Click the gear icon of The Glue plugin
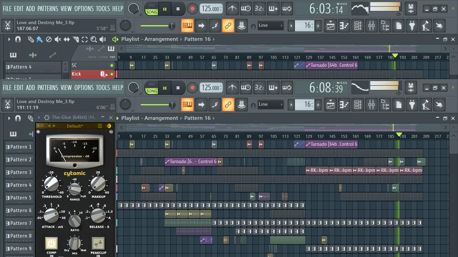Image resolution: width=458 pixels, height=257 pixels. point(47,118)
